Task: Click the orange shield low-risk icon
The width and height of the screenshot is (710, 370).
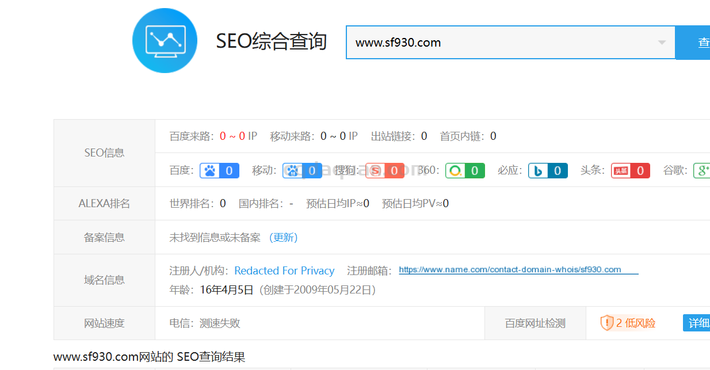Action: pos(606,323)
